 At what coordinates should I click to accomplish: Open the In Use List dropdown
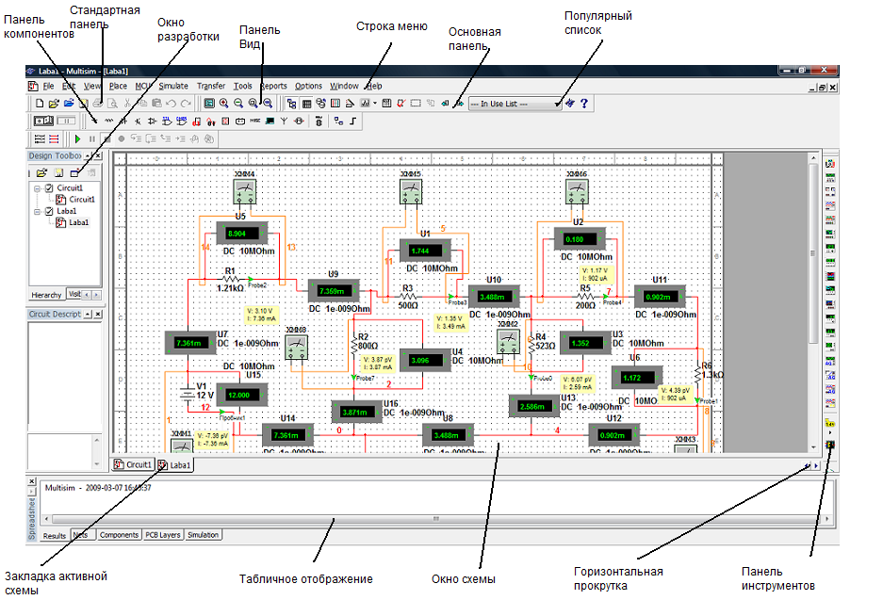point(558,104)
